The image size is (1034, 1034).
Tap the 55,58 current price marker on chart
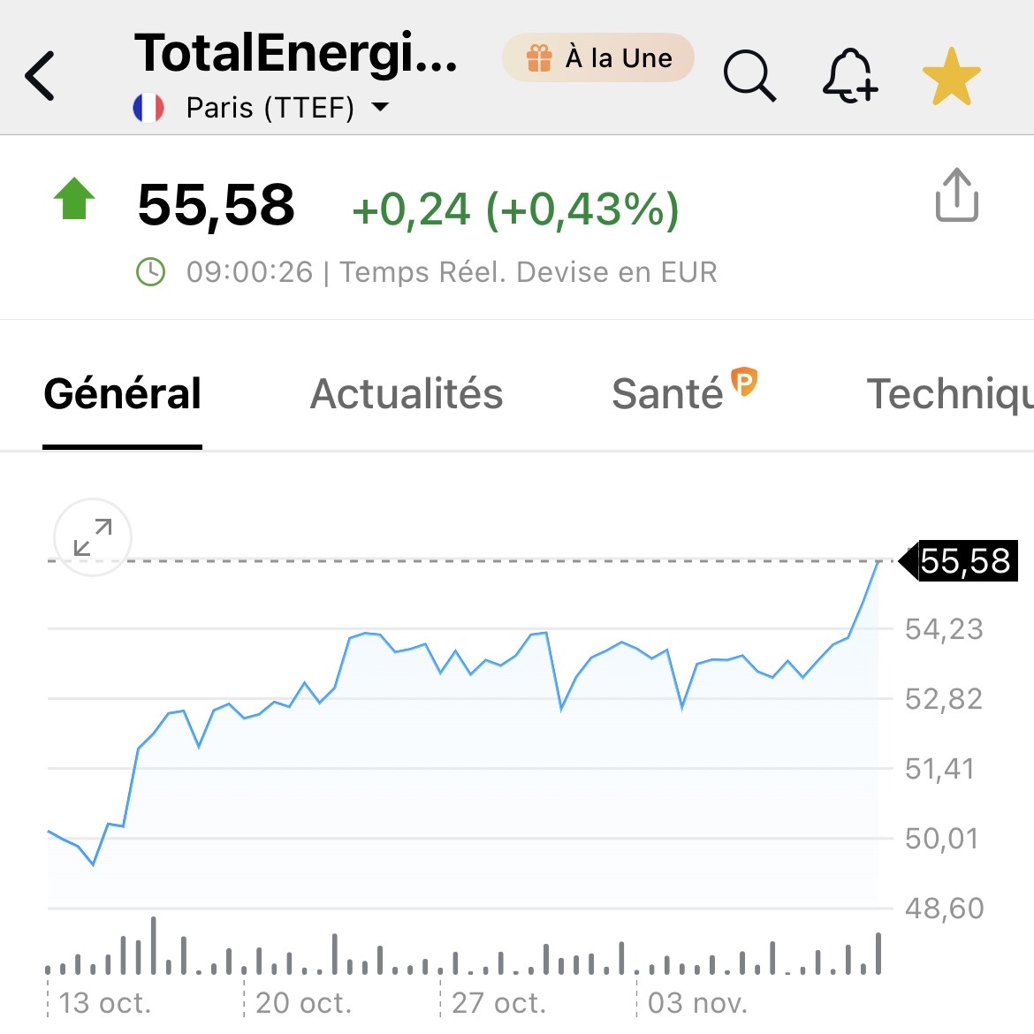965,561
